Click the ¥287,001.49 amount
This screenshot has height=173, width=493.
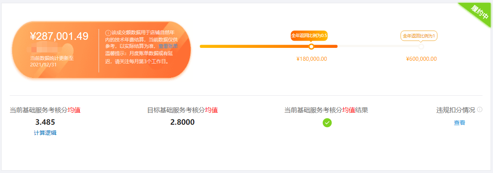tap(59, 36)
